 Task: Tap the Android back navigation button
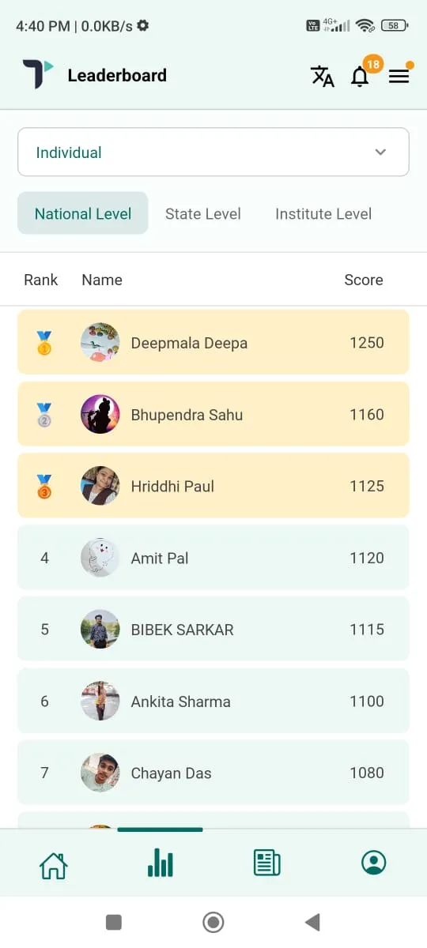point(312,922)
